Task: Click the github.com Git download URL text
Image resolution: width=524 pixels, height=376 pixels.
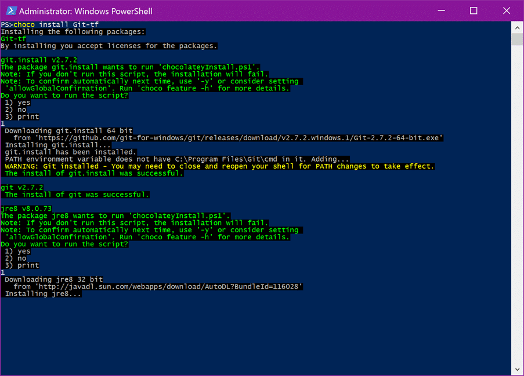Action: (239, 138)
